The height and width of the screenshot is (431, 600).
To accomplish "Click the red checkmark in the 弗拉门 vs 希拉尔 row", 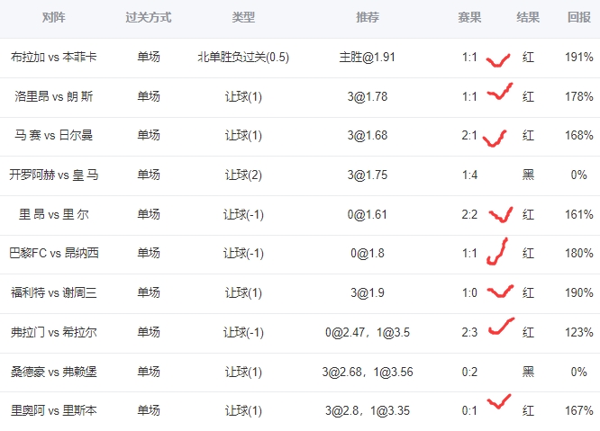I will pos(501,327).
